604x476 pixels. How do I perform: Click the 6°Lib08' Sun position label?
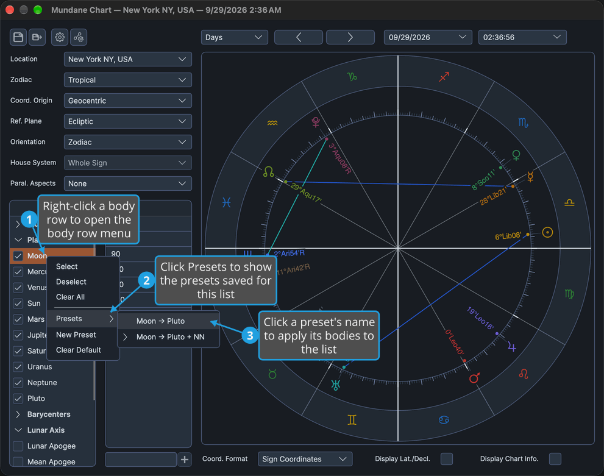click(x=508, y=236)
